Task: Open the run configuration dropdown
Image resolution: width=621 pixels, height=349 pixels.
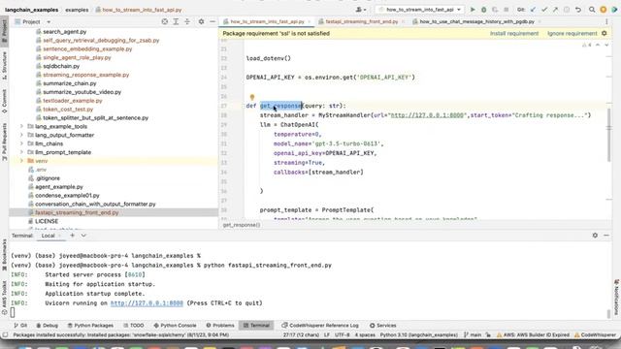Action: [x=419, y=10]
